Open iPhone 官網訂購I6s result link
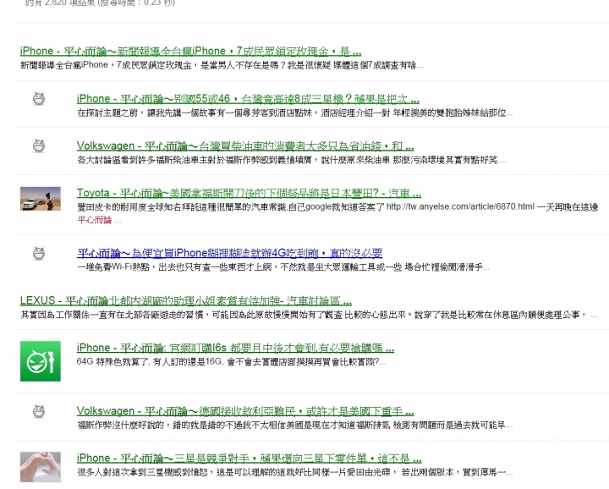609x489 pixels. (235, 348)
